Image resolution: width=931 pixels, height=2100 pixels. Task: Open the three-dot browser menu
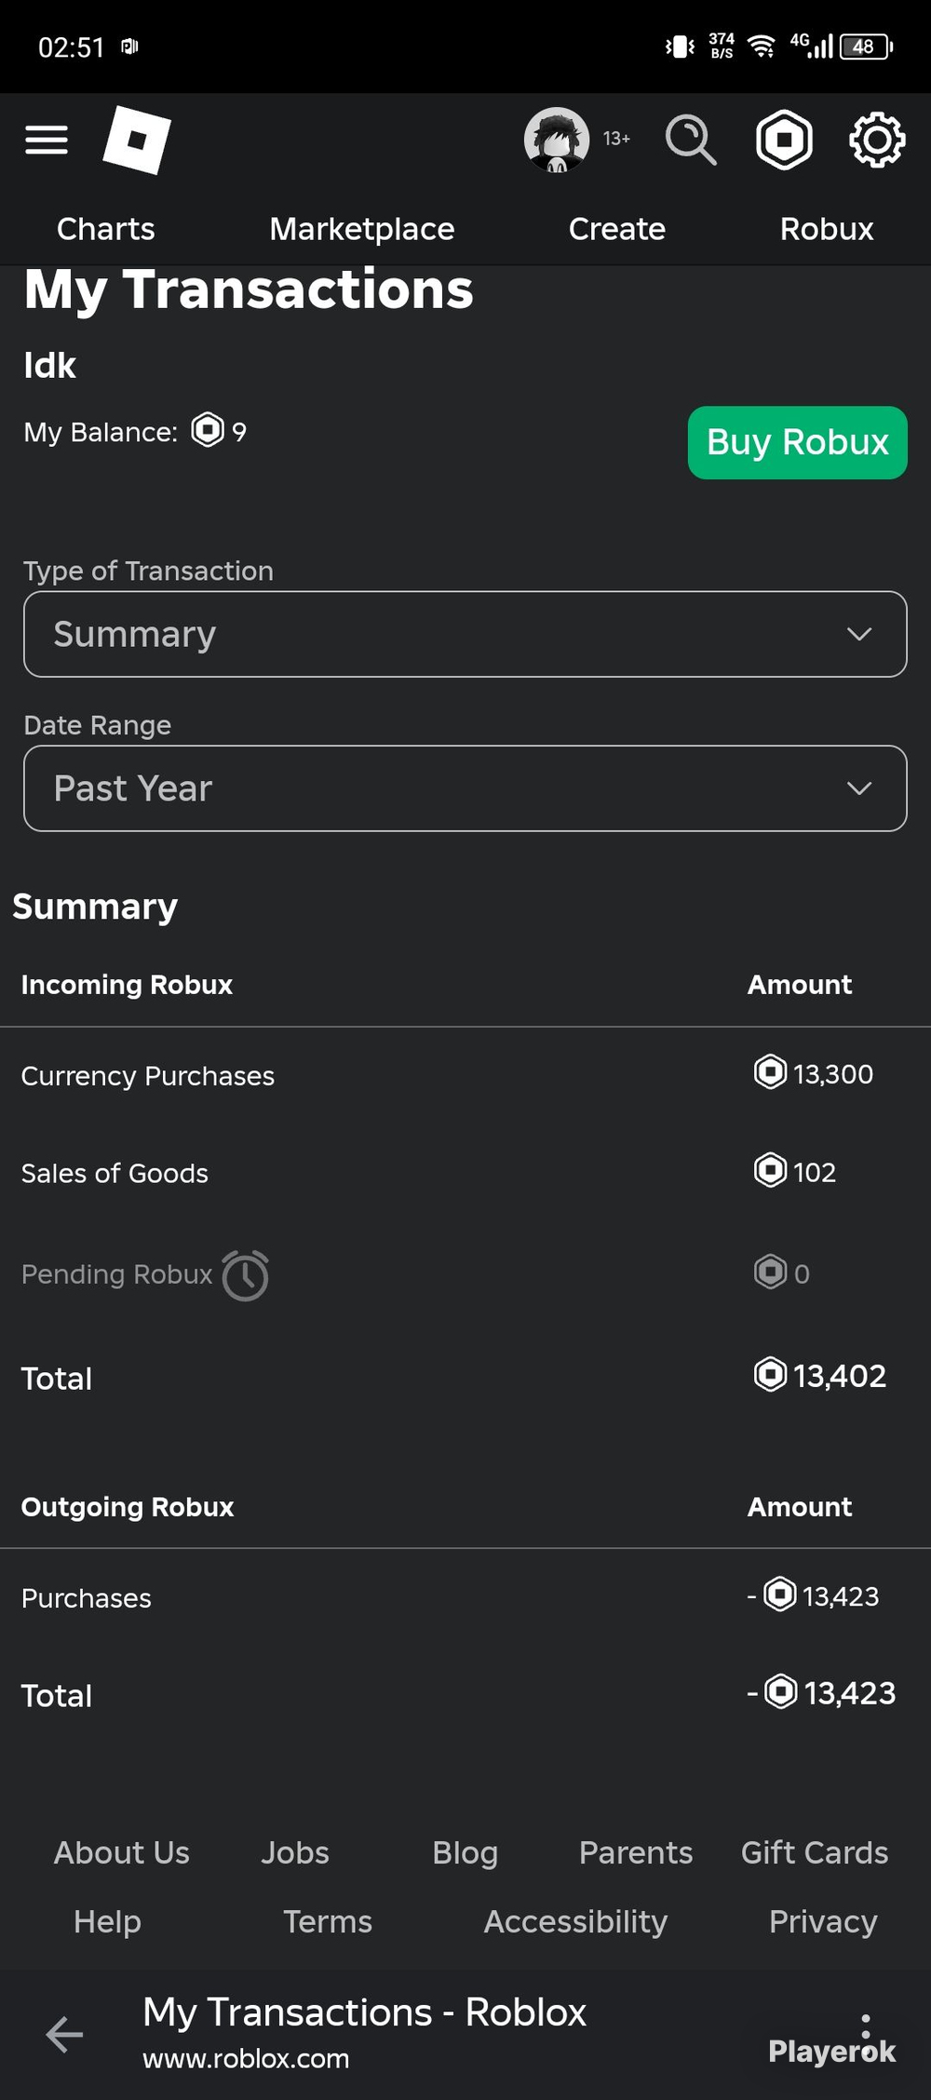coord(866,2034)
